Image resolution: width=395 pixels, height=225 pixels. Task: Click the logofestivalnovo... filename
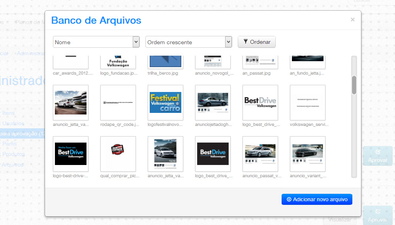pyautogui.click(x=165, y=125)
